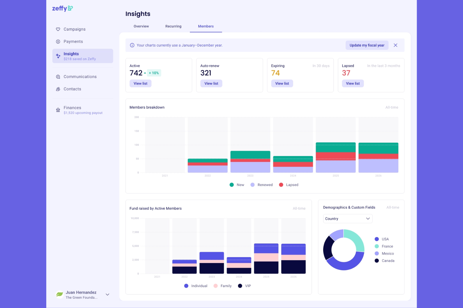Click the Payments dollar icon

click(58, 42)
